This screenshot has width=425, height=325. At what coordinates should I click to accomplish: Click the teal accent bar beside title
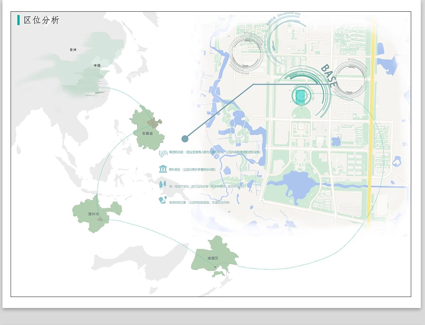18,20
